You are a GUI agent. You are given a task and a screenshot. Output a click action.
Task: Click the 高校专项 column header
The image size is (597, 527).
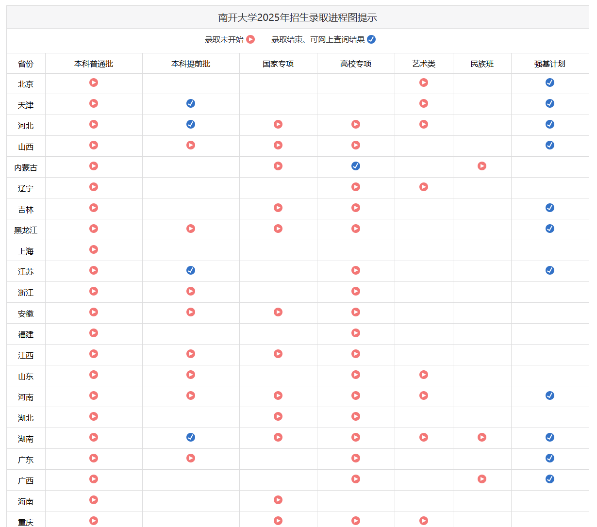pos(356,64)
